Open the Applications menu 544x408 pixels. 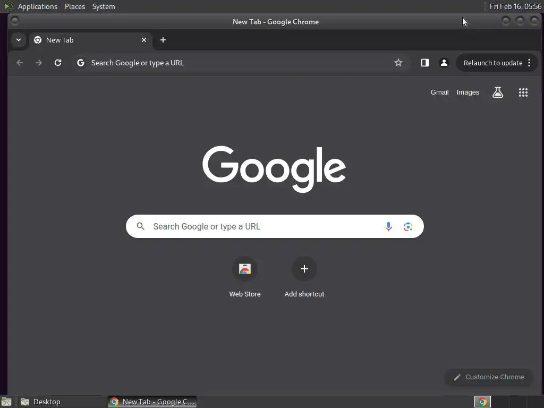click(x=38, y=6)
